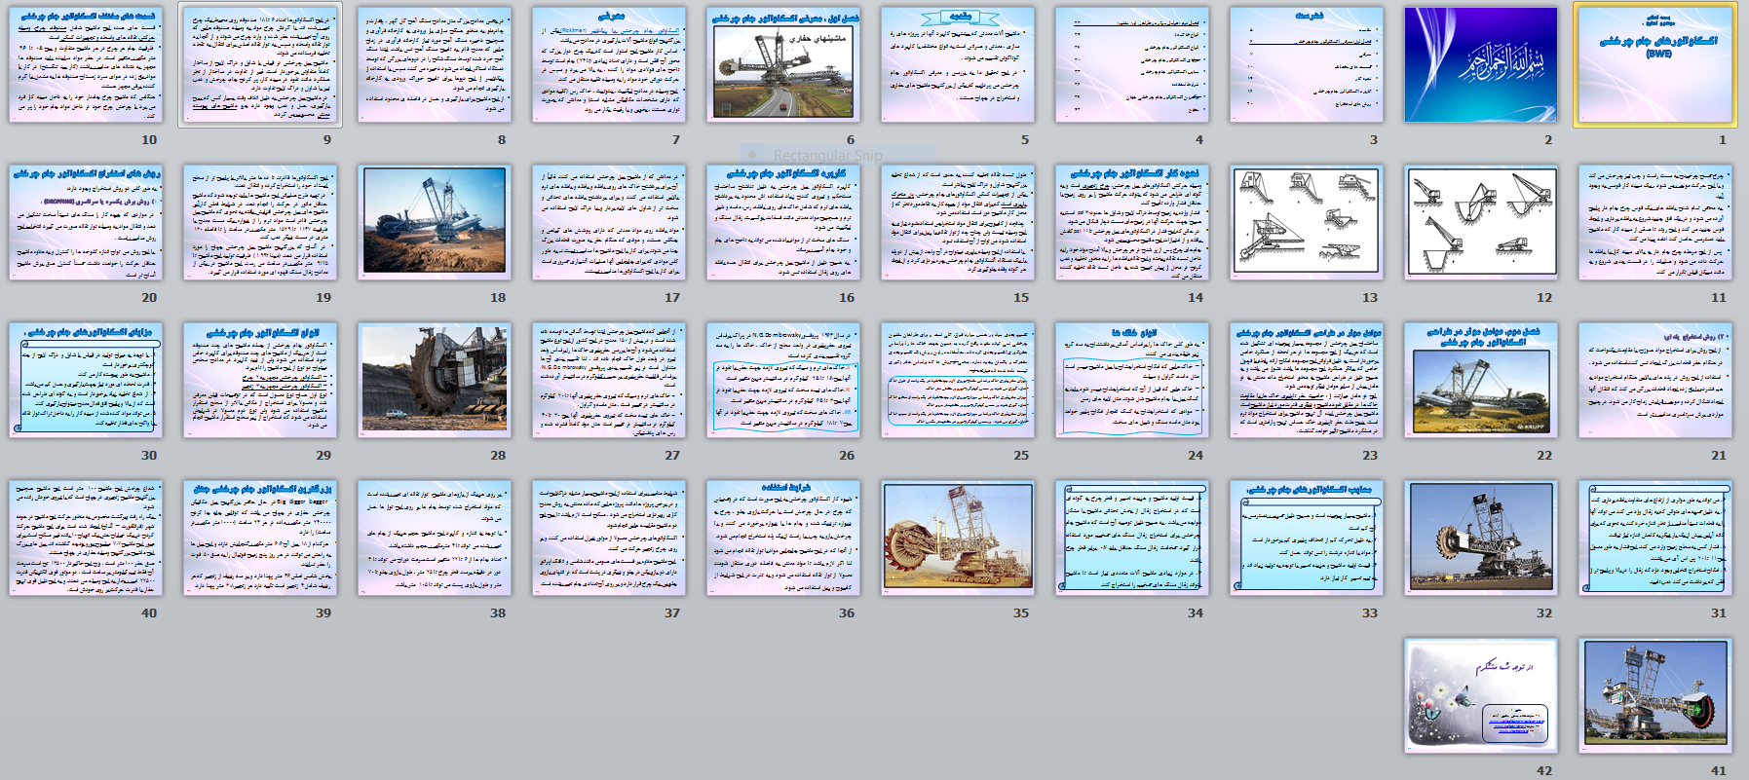Choose slide 12 with excavator line drawings

coord(1480,223)
